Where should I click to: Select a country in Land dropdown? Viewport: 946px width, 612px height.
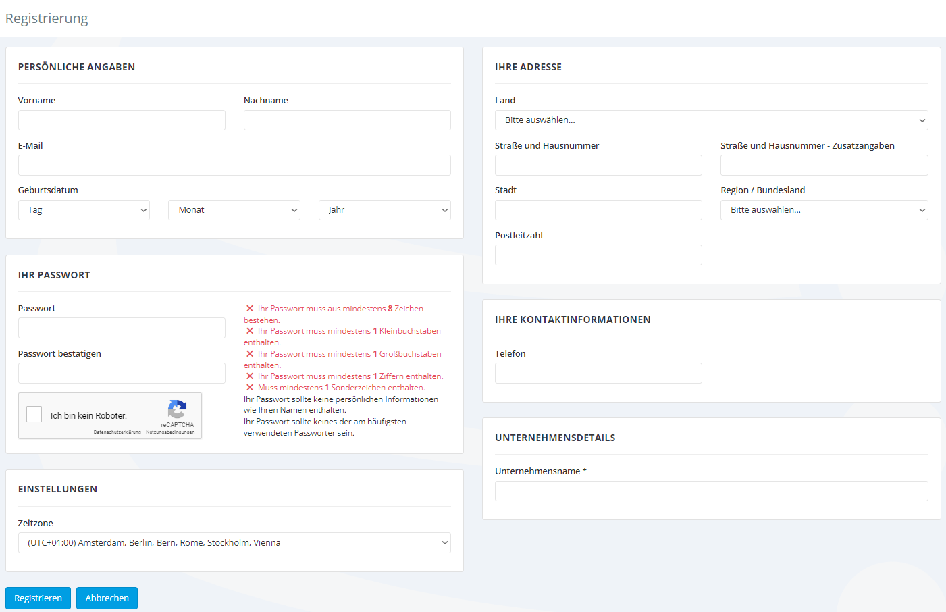711,120
